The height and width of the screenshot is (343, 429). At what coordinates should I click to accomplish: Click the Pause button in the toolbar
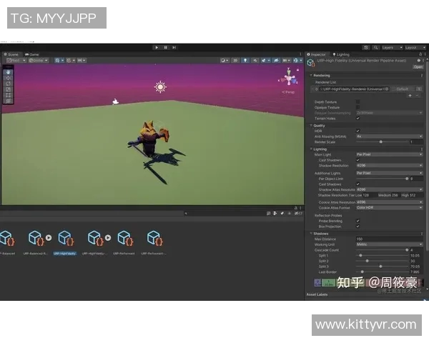pyautogui.click(x=165, y=47)
